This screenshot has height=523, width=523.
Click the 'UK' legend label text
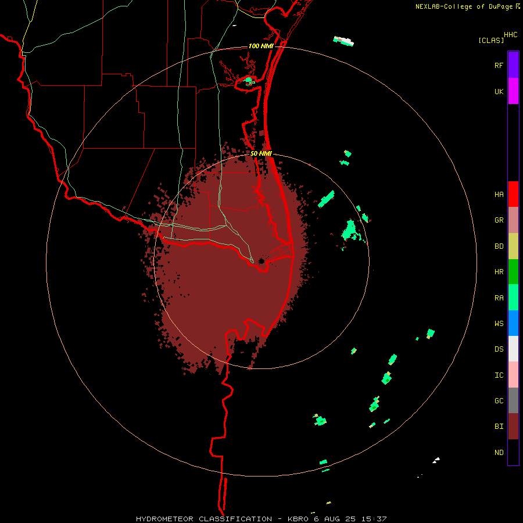click(x=499, y=92)
